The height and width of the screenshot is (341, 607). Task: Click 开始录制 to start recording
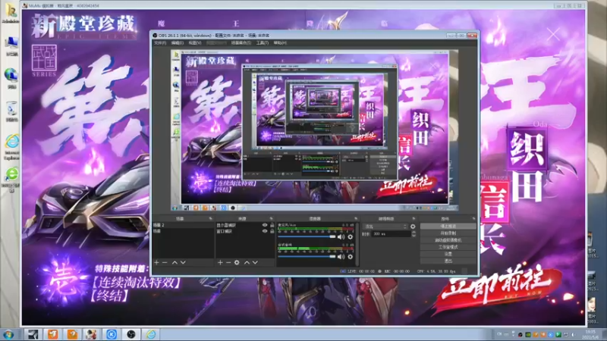coord(448,233)
